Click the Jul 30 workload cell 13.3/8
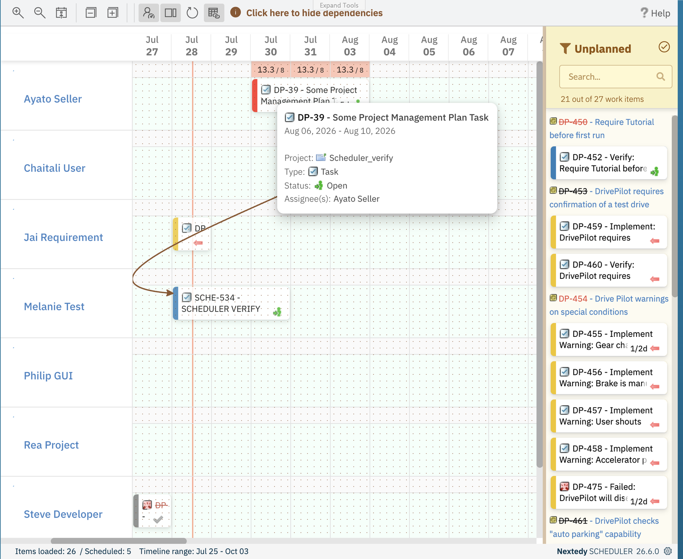This screenshot has width=683, height=559. click(x=271, y=70)
